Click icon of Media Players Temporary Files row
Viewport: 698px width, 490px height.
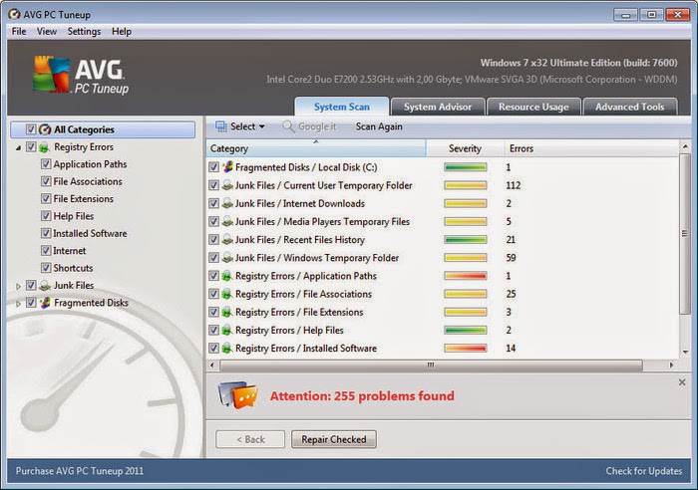[227, 221]
